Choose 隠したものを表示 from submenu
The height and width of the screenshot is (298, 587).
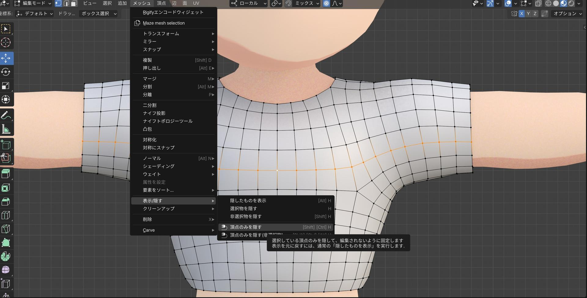click(x=248, y=201)
